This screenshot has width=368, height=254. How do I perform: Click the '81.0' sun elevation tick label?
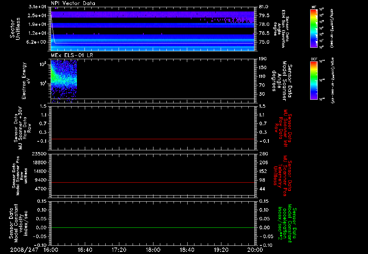click(264, 7)
